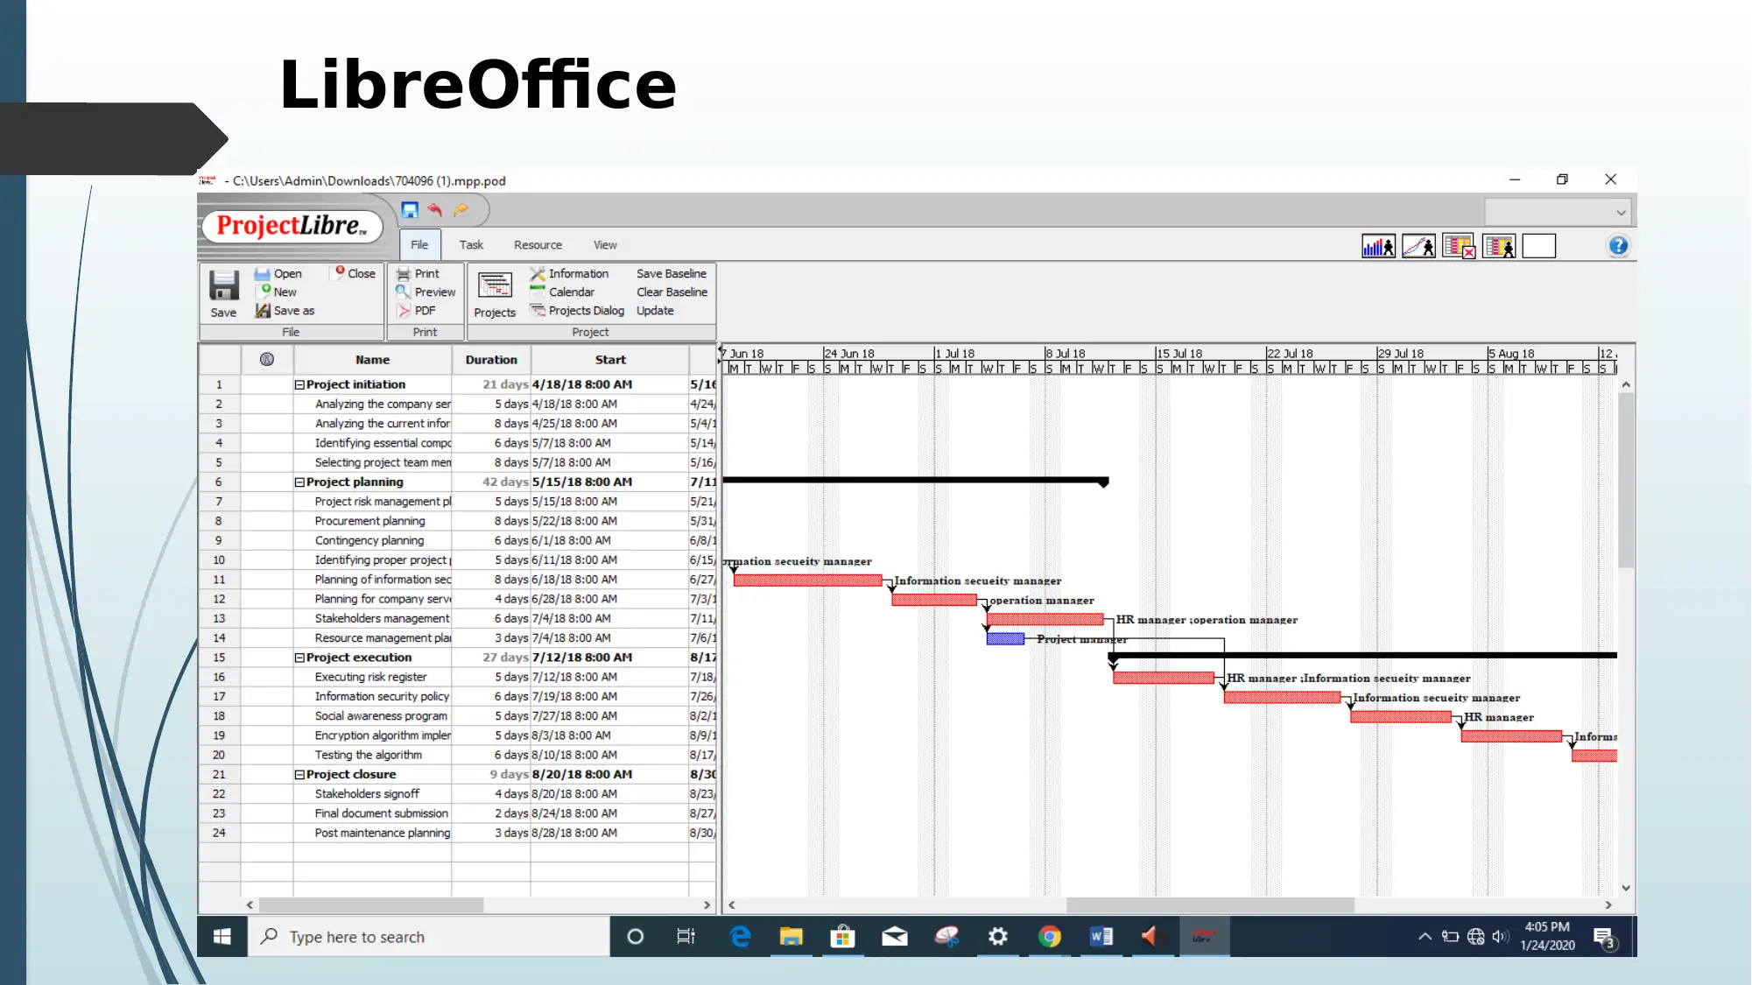Click duration cell 42 days
The image size is (1752, 985).
pyautogui.click(x=491, y=482)
